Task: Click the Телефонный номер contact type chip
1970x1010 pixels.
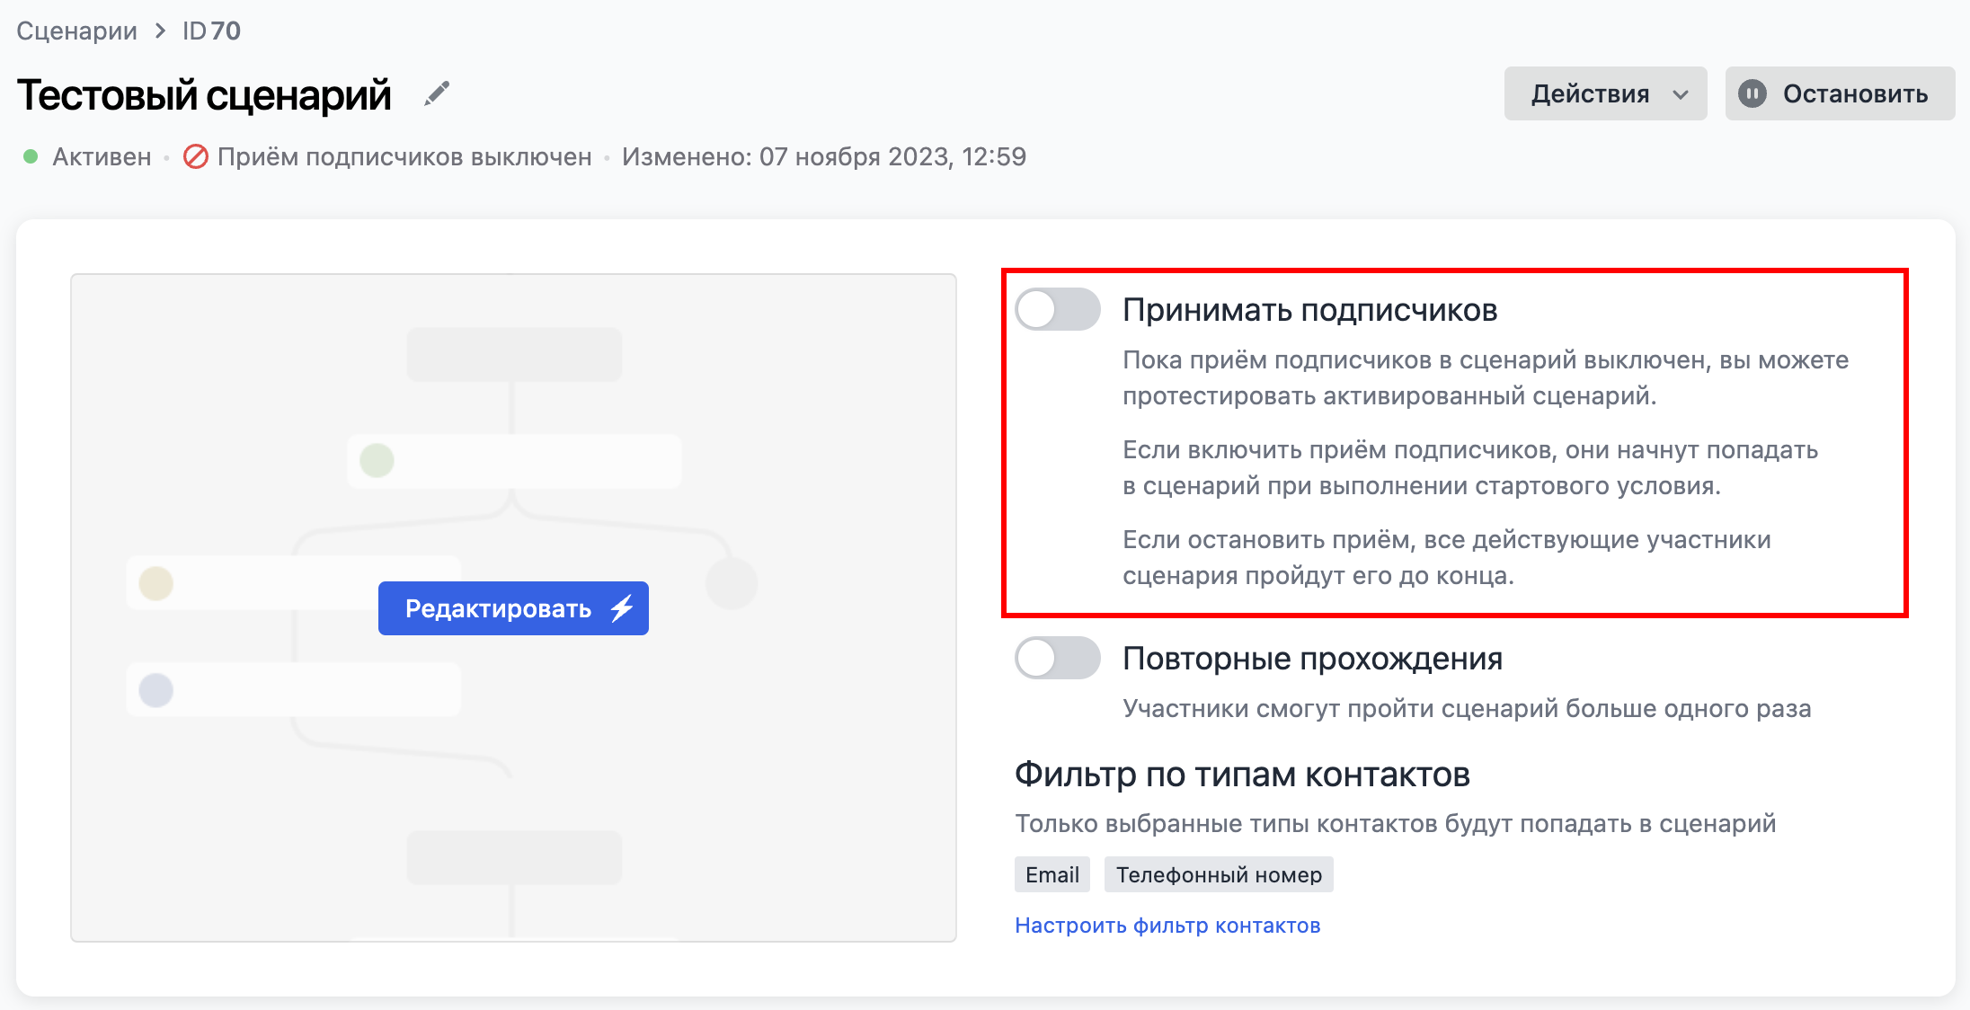Action: click(x=1219, y=873)
